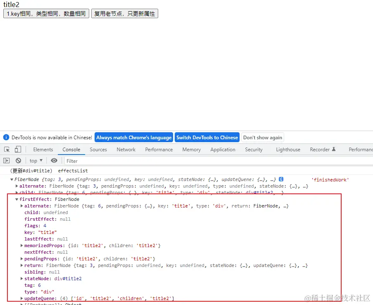Open the Application tab
The height and width of the screenshot is (305, 373).
223,150
